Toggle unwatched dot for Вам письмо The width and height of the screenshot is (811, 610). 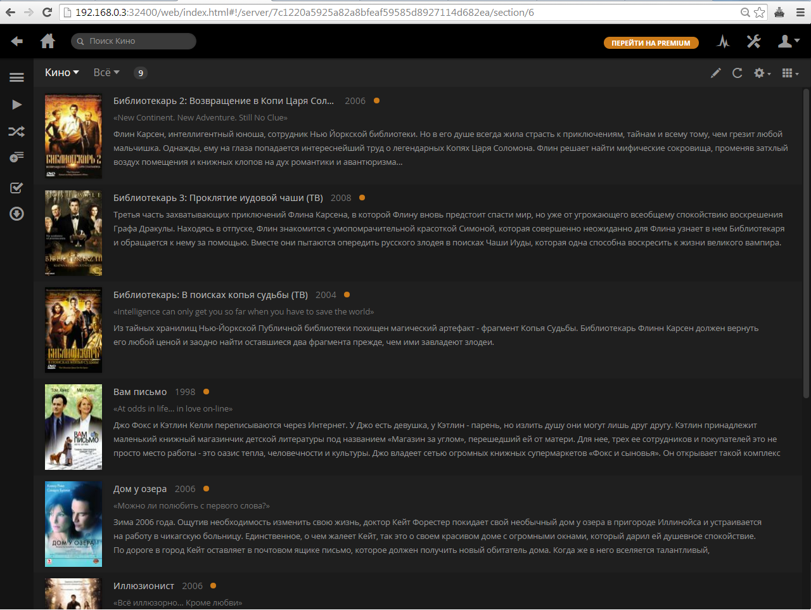[x=206, y=392]
